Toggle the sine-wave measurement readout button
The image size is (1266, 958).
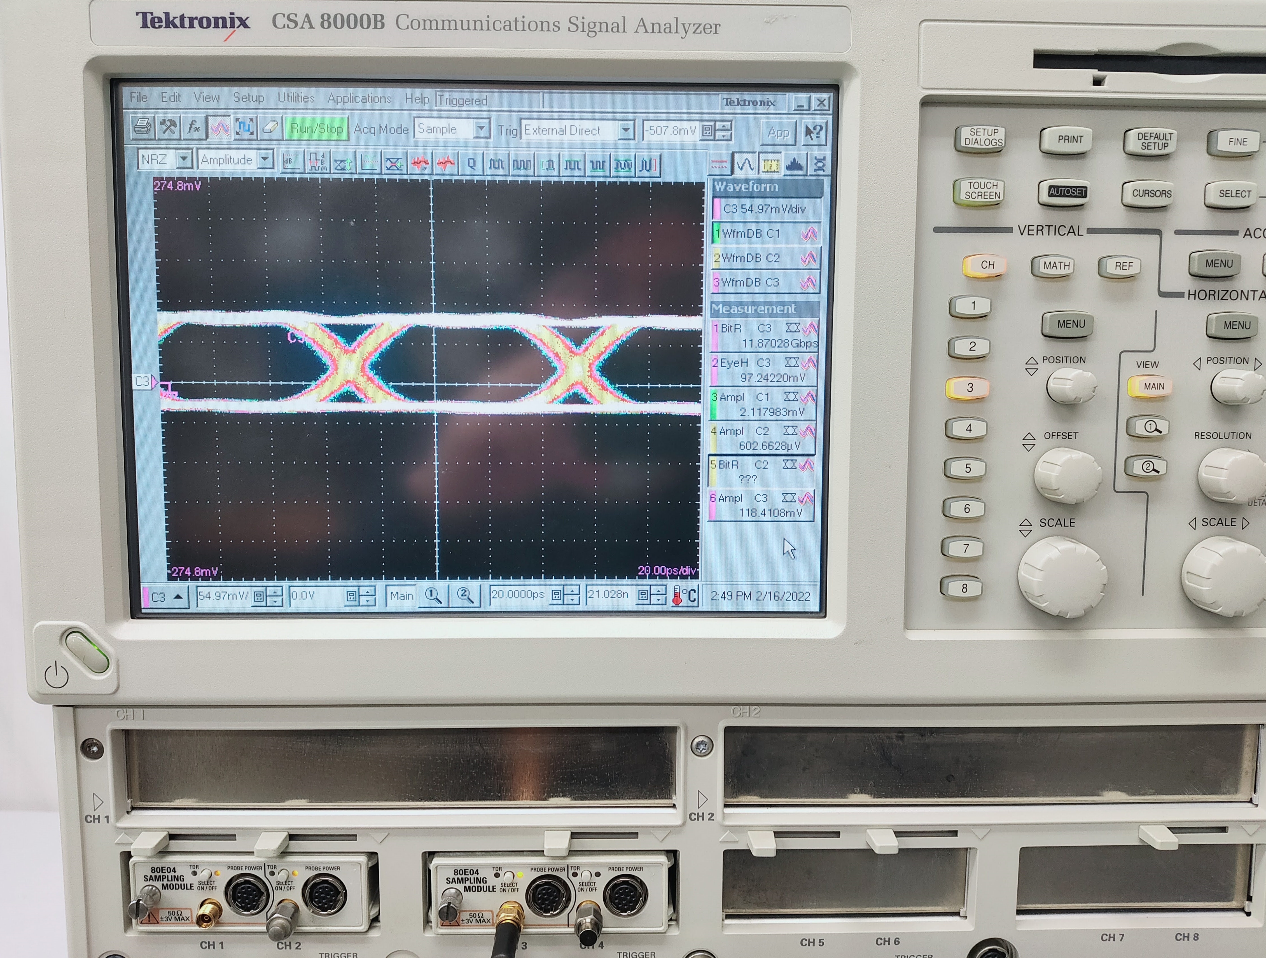click(x=745, y=165)
